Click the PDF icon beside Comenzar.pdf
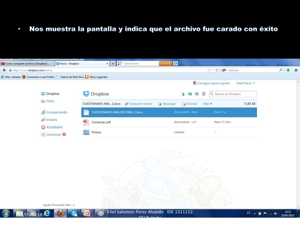This screenshot has height=225, width=300. [x=86, y=122]
